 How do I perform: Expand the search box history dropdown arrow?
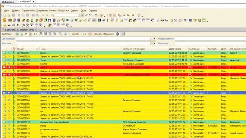79,15
